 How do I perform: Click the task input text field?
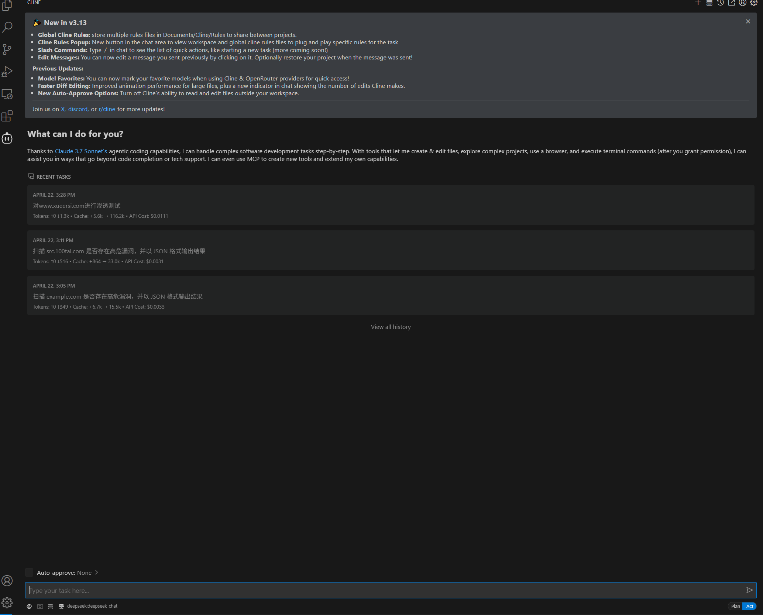(x=384, y=590)
